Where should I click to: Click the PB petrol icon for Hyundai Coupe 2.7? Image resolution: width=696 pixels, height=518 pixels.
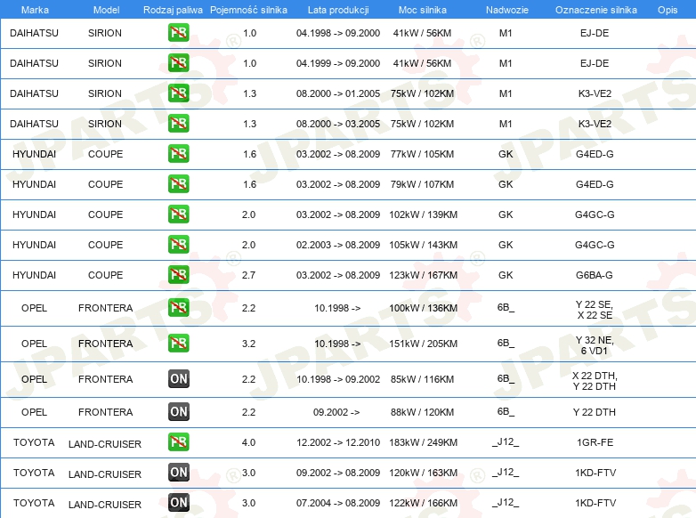[x=178, y=274]
